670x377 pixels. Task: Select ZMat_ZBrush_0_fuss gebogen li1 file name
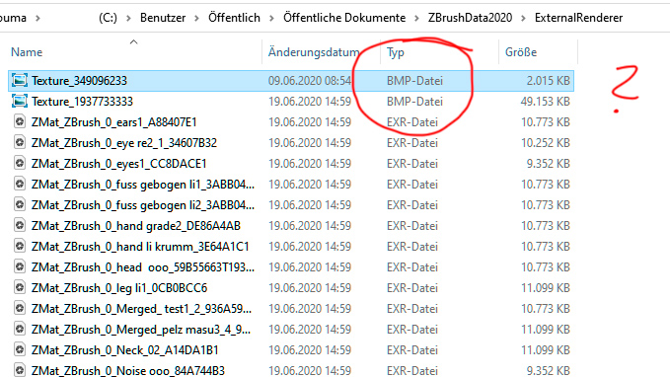(143, 185)
